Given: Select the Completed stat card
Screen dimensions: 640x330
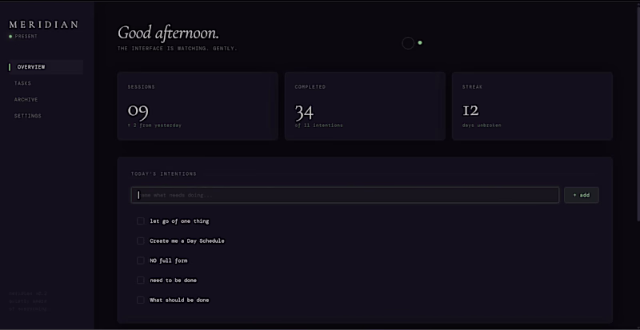Looking at the screenshot, I should 365,106.
